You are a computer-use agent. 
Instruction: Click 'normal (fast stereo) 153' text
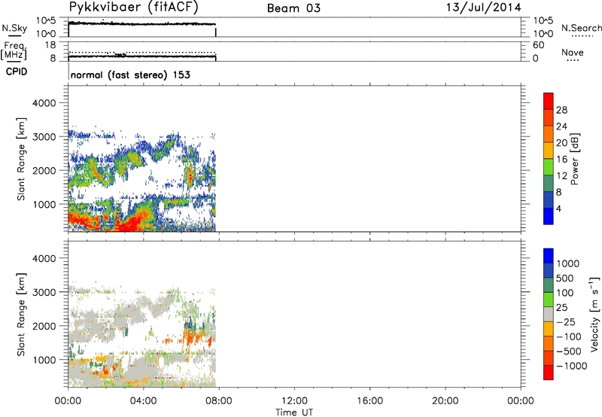tap(130, 75)
